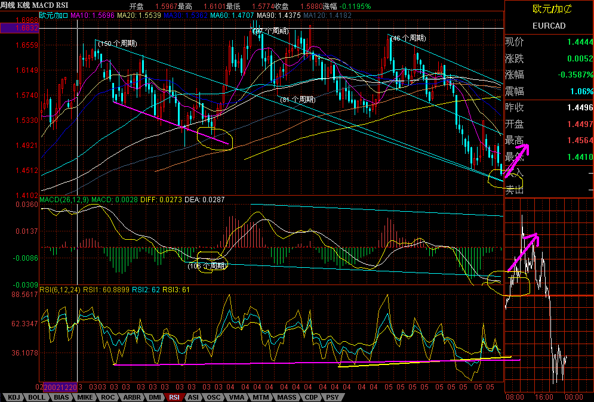The width and height of the screenshot is (594, 402).
Task: Open the DMI indicator tab
Action: (x=154, y=397)
